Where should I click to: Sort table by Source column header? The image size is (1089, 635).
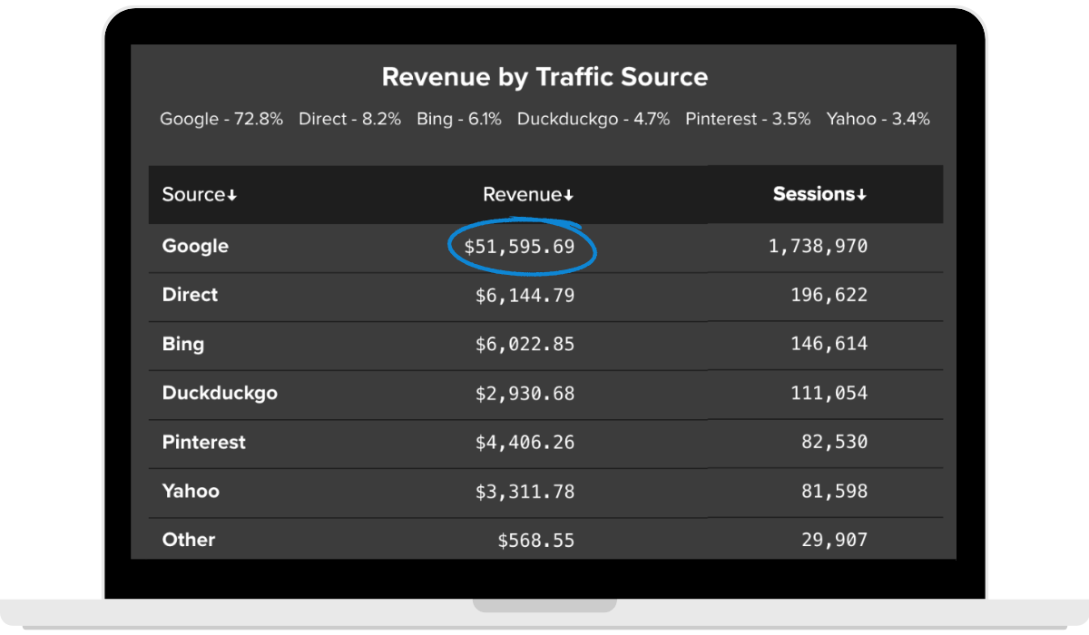[199, 194]
